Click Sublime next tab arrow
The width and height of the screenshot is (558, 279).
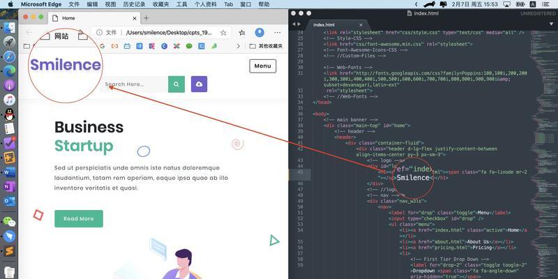click(x=299, y=24)
